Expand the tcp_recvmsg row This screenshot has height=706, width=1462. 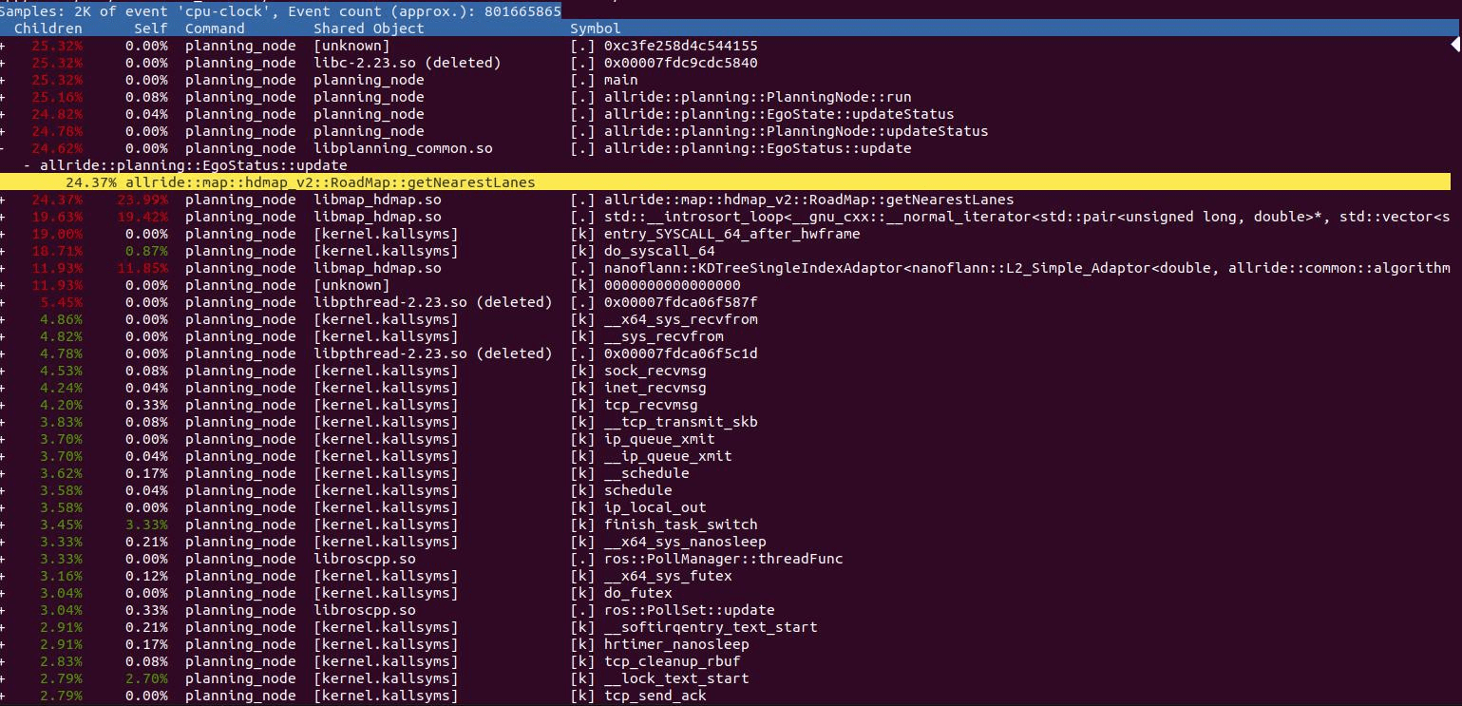3,405
